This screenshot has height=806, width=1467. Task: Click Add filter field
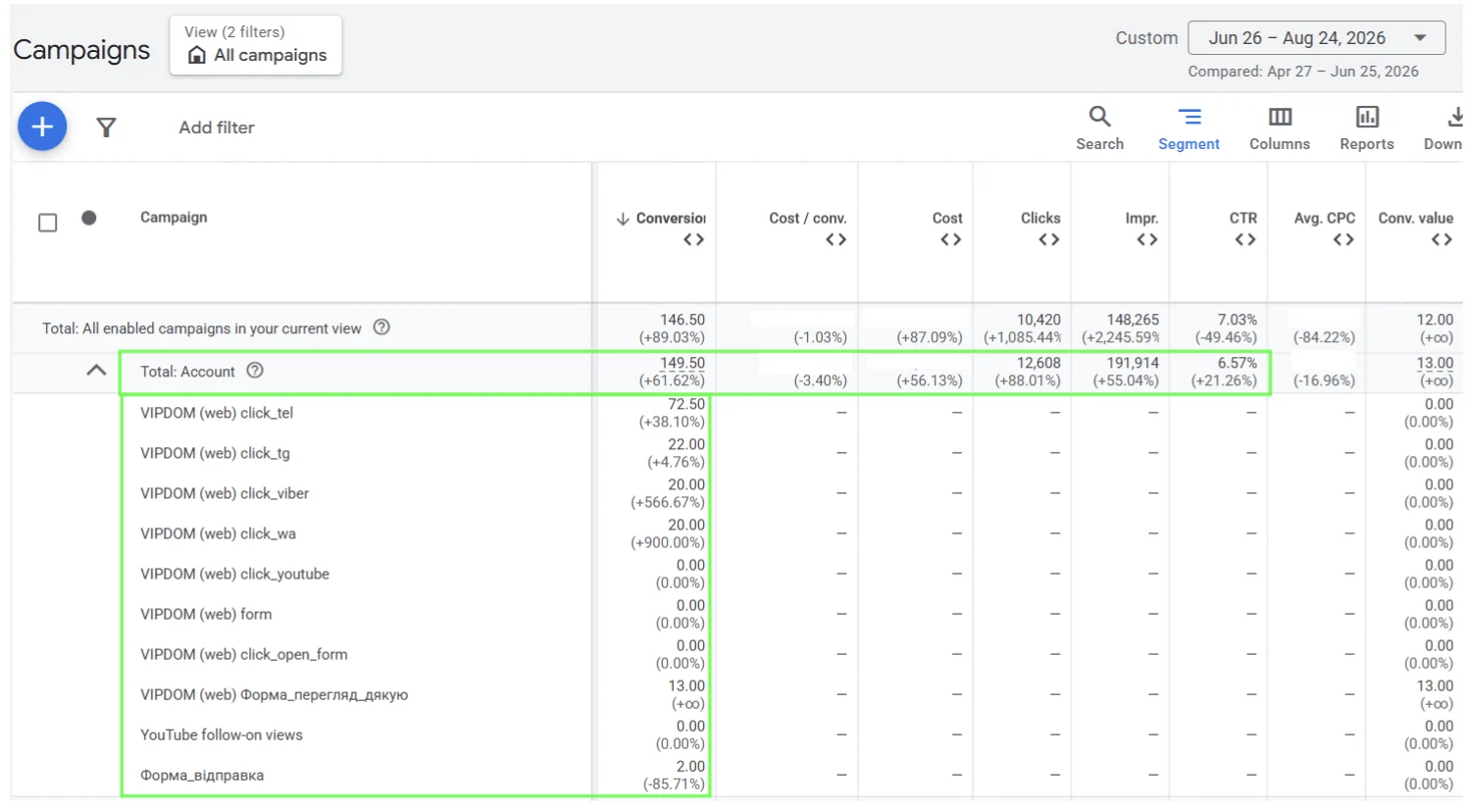coord(217,127)
